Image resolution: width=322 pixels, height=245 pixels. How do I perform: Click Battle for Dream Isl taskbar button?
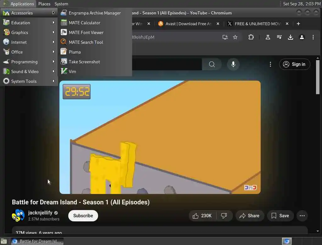[x=37, y=241]
